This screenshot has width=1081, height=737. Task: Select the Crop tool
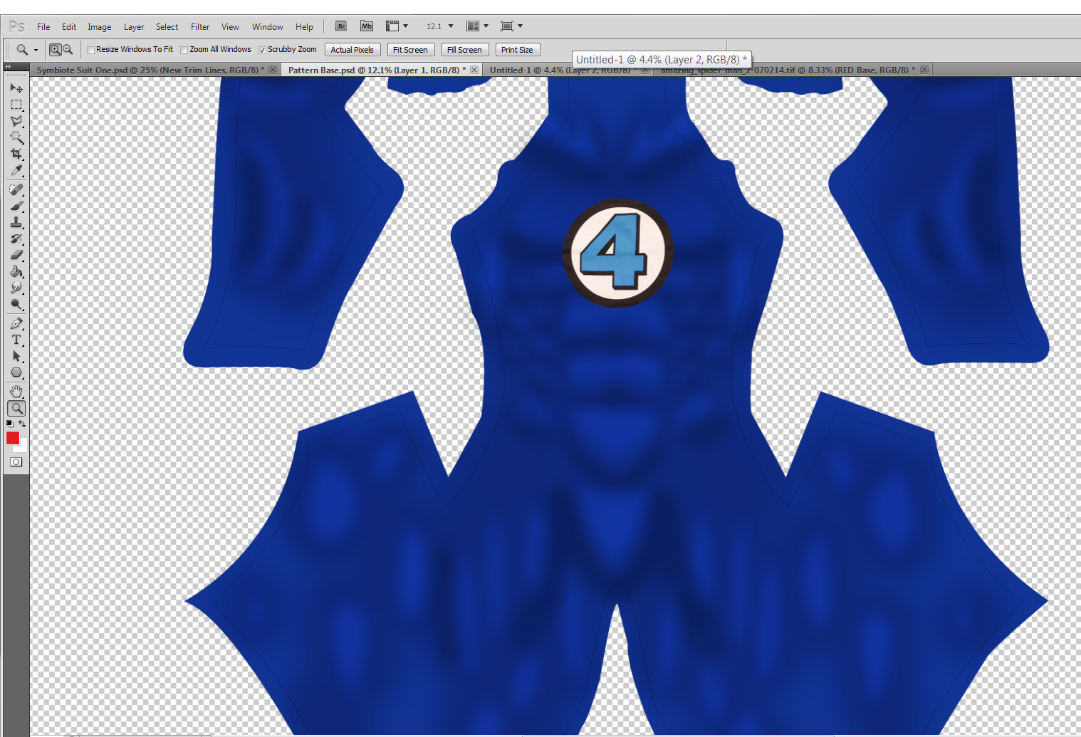pos(16,154)
